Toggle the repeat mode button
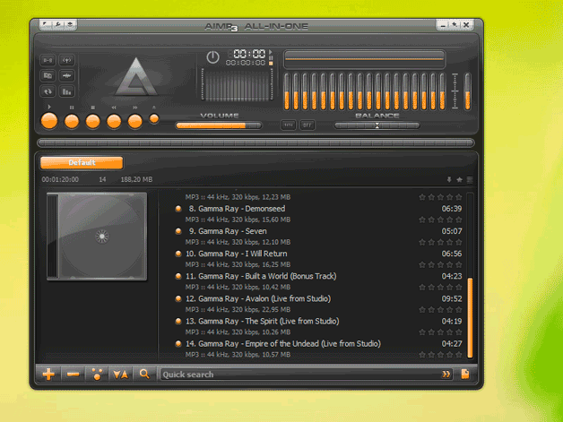 (x=48, y=90)
